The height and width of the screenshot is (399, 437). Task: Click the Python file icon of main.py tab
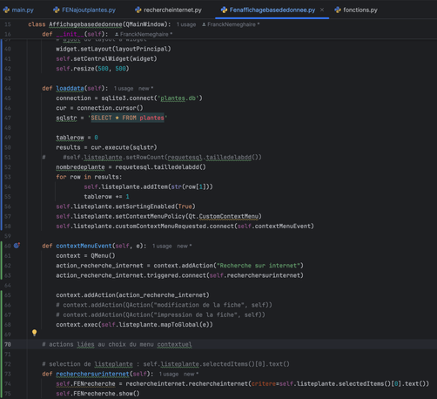point(6,10)
